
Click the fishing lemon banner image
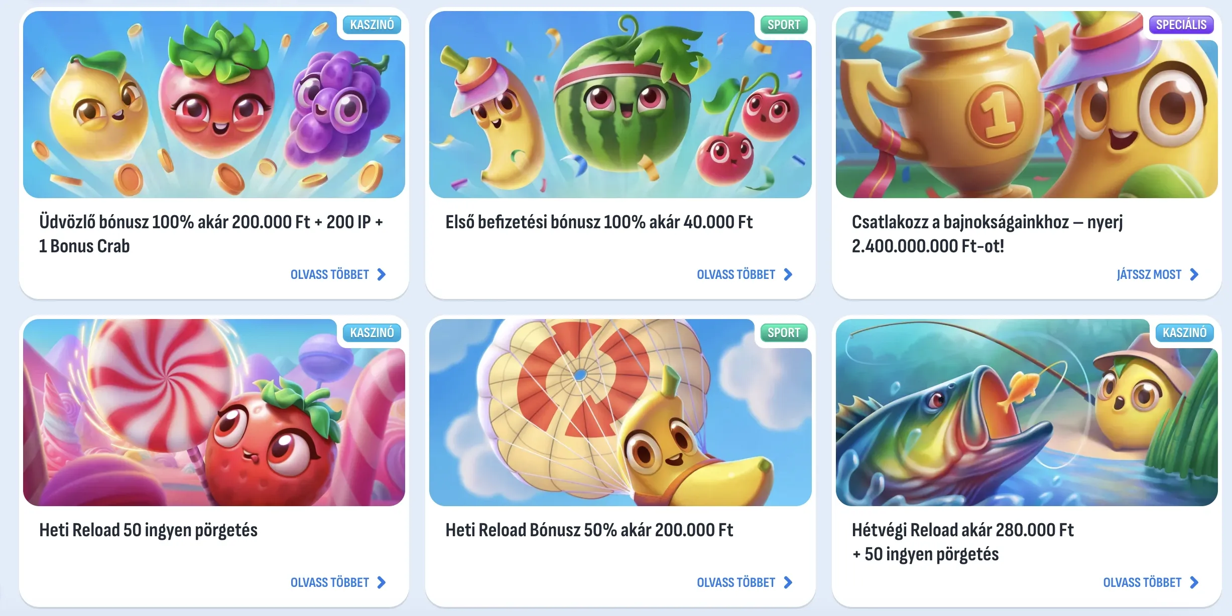1027,412
